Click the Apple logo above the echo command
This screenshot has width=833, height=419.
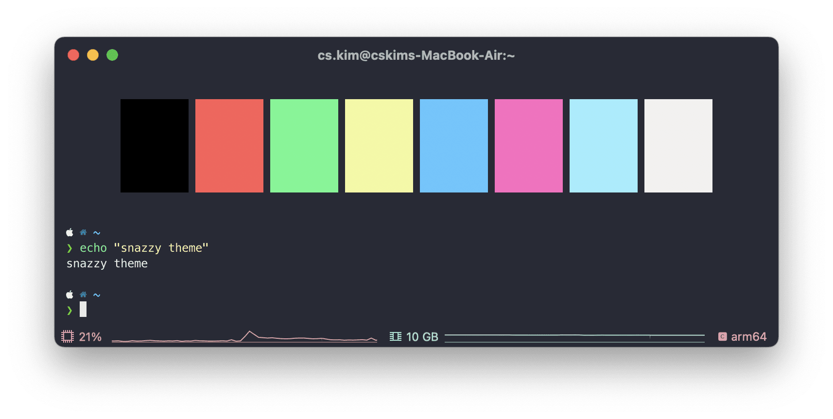pyautogui.click(x=69, y=232)
